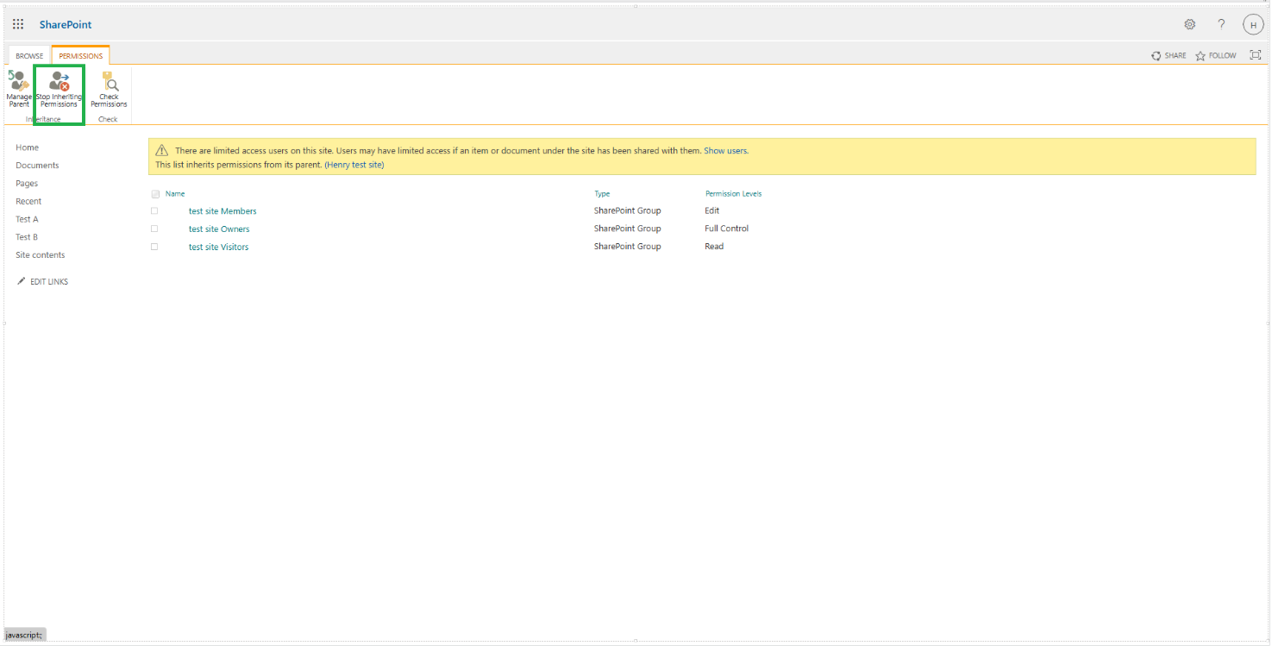This screenshot has width=1272, height=646.
Task: Click SharePoint Group type in Visitors row
Action: (628, 246)
